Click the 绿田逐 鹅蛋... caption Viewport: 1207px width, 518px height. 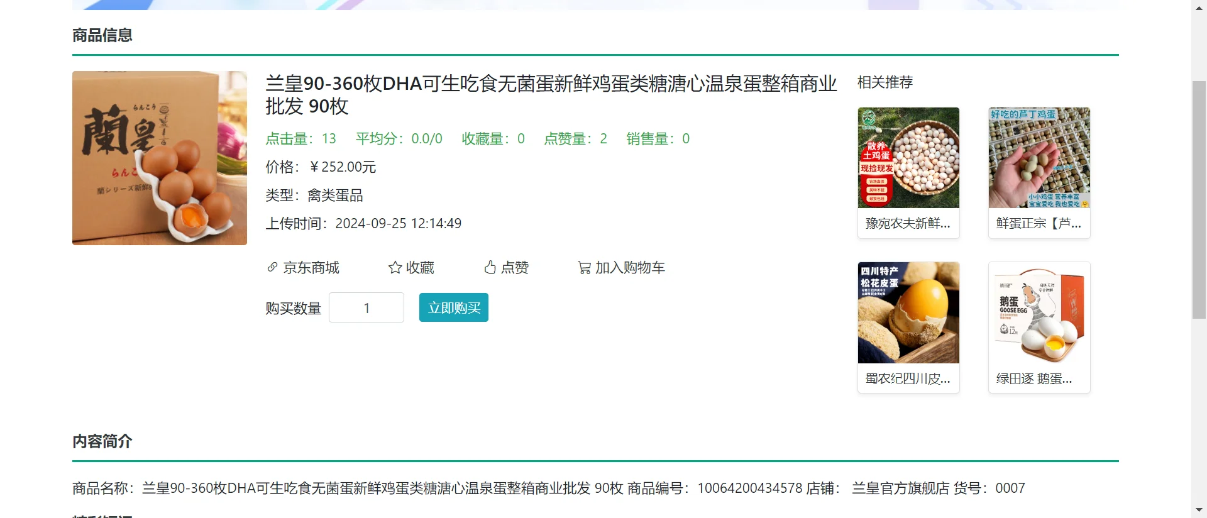(x=1034, y=378)
